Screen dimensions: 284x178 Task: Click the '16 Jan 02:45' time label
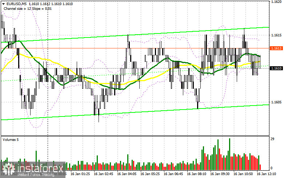[x=103, y=174]
